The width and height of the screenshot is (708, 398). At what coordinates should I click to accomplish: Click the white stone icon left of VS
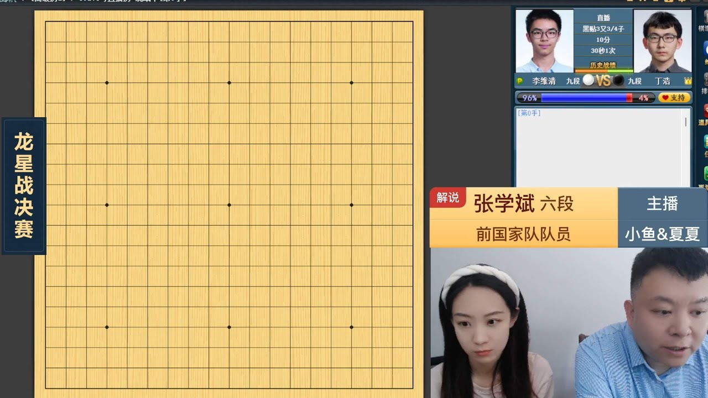tap(589, 81)
